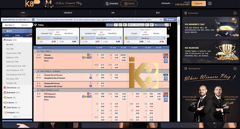Select the Live matches tab
The width and height of the screenshot is (240, 129).
click(x=28, y=35)
